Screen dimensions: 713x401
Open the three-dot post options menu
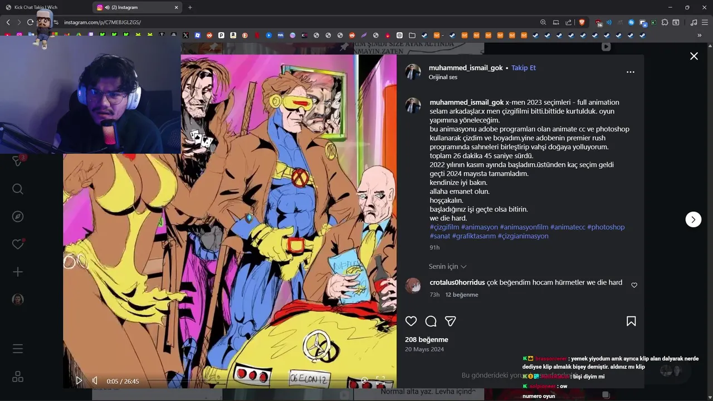point(631,72)
